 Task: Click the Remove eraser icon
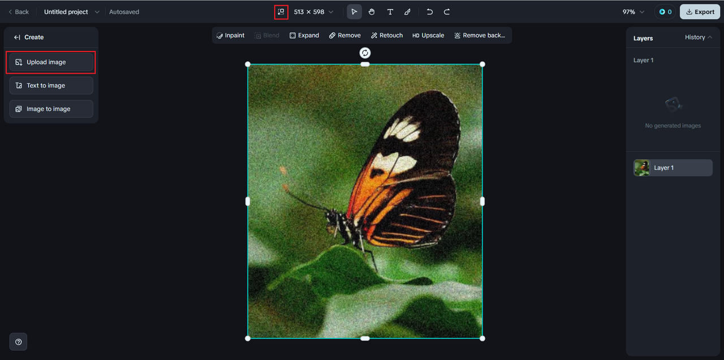coord(332,35)
